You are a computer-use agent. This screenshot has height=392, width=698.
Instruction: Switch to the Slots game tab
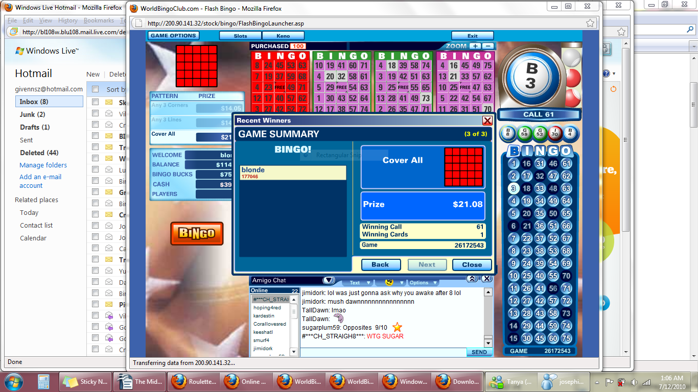[240, 36]
